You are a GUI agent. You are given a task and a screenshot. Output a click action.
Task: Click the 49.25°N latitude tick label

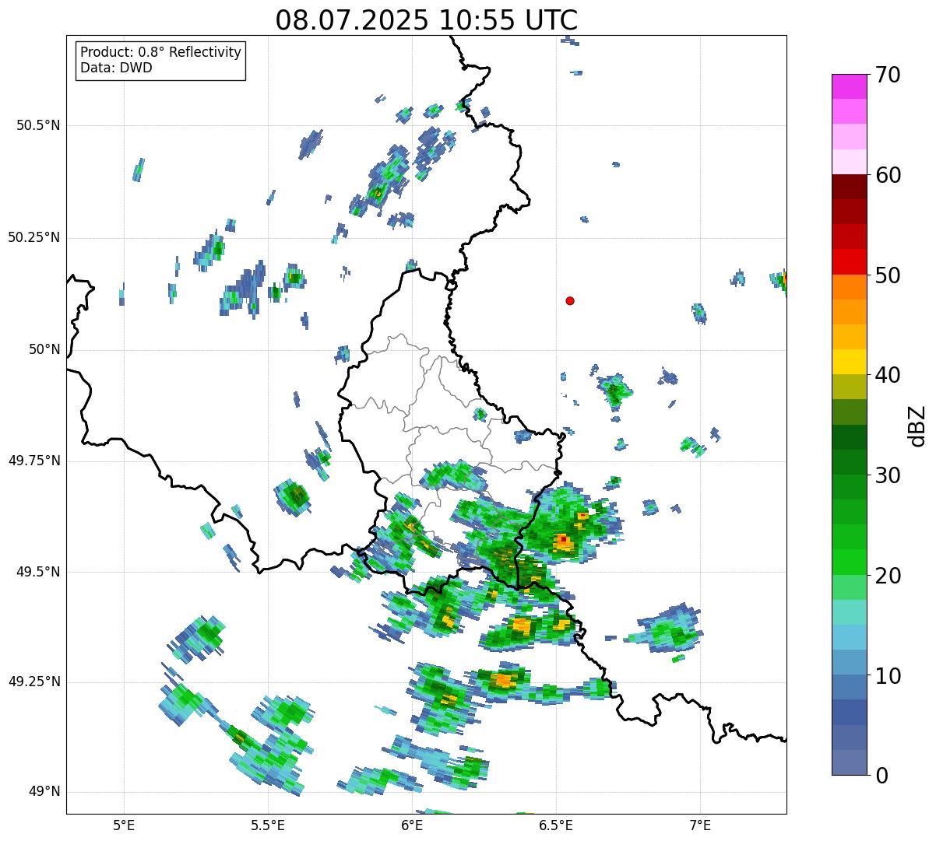coord(34,682)
